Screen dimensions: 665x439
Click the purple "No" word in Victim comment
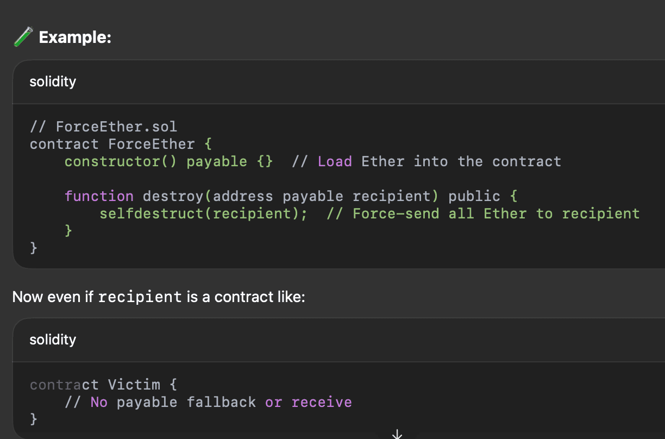pos(99,403)
